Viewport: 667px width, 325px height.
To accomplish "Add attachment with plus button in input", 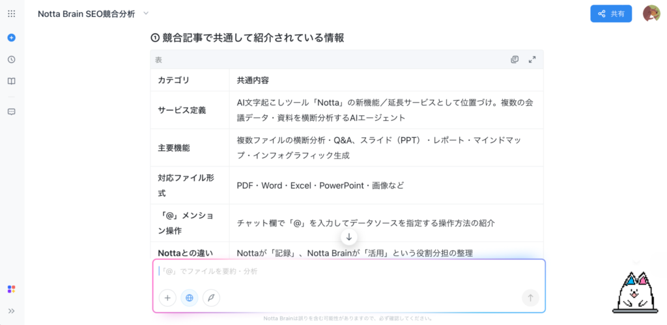I will pyautogui.click(x=167, y=298).
